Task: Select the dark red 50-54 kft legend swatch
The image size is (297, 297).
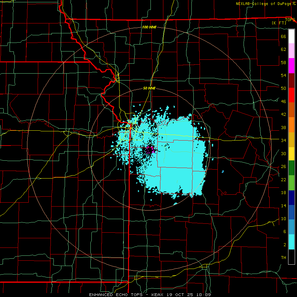Action: coord(291,81)
